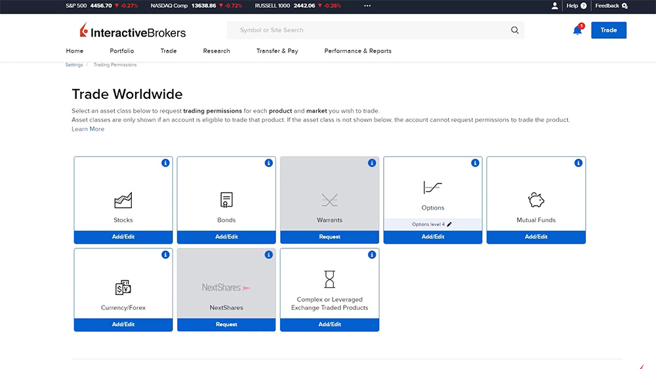
Task: Open the Research menu
Action: 216,51
